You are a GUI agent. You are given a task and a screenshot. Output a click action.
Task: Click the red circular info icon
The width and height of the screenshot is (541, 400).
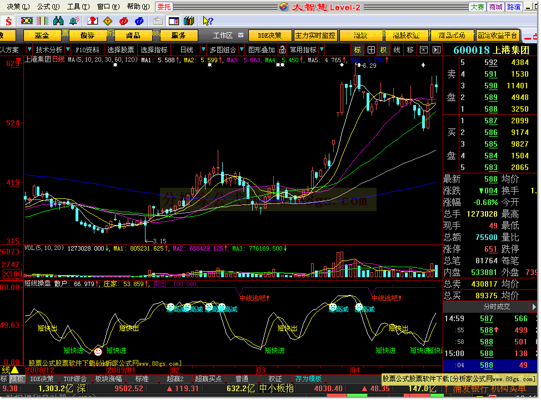123,21
